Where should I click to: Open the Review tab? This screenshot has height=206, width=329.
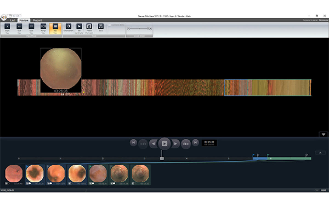24,20
